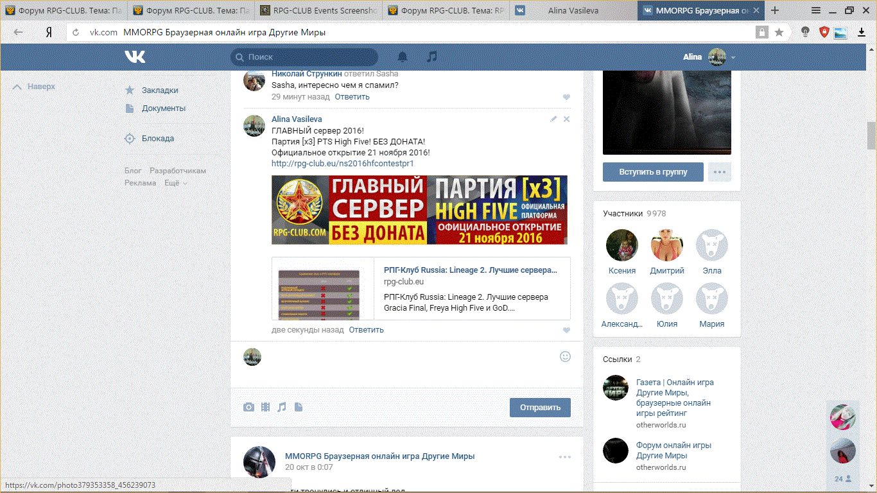Click 'Вступить в группу' button
The width and height of the screenshot is (877, 493).
point(653,172)
